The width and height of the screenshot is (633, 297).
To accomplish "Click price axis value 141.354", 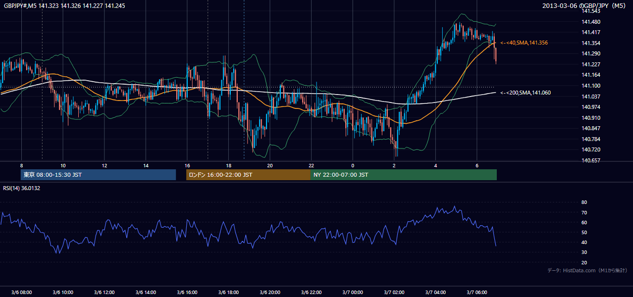I will [x=591, y=43].
